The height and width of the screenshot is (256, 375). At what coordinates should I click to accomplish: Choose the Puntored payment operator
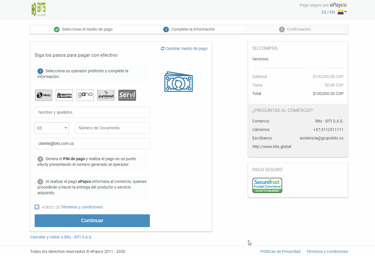pos(106,95)
